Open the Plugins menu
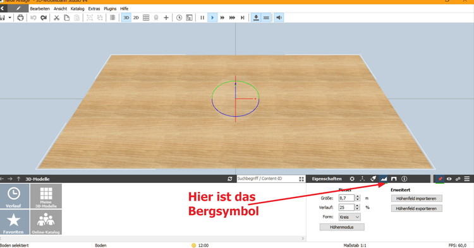Screen dimensions: 474x248 [x=110, y=8]
